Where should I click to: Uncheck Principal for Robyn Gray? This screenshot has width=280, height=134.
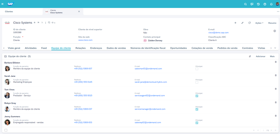coord(197,109)
